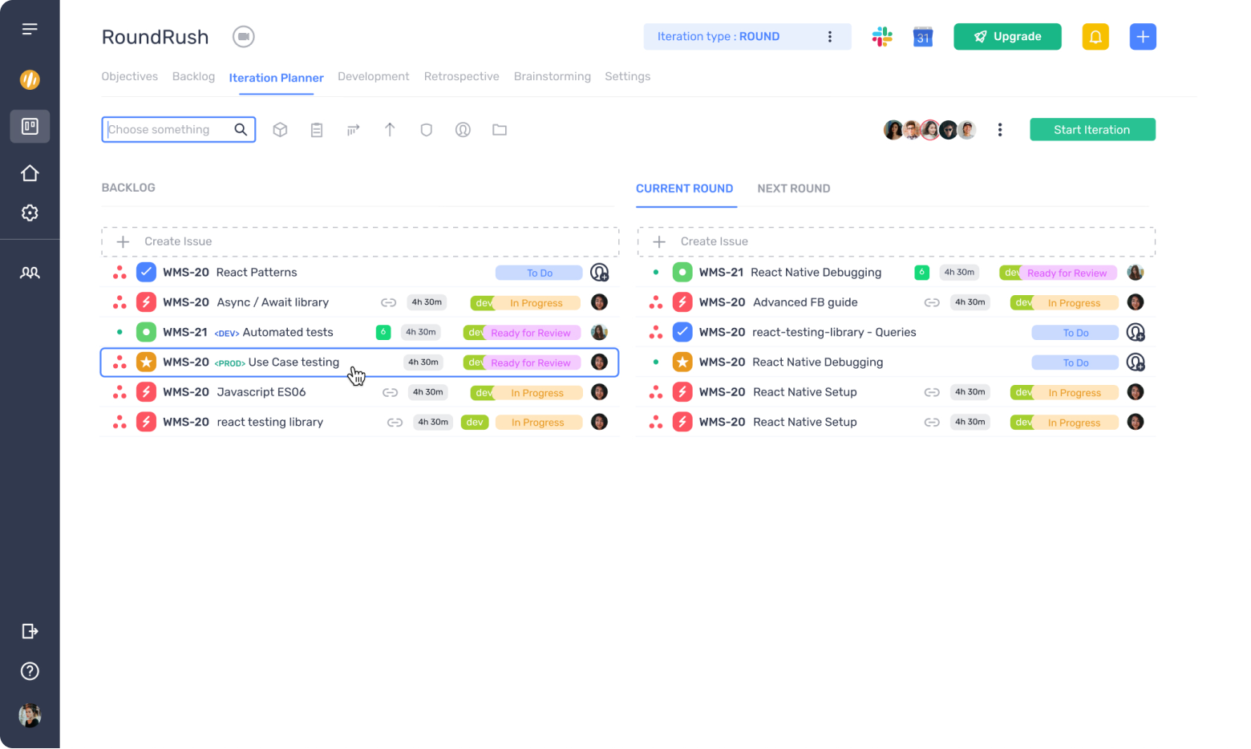The image size is (1251, 749).
Task: Click the Start Iteration button
Action: 1091,130
